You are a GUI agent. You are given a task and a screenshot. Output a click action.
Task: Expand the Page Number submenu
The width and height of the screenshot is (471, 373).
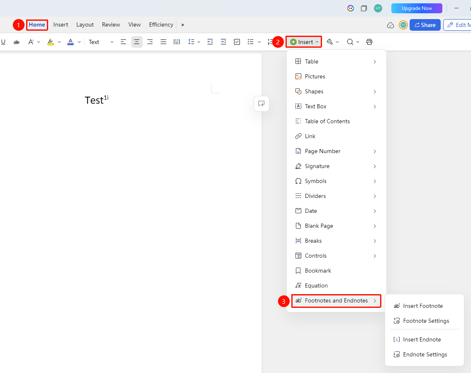pos(336,151)
